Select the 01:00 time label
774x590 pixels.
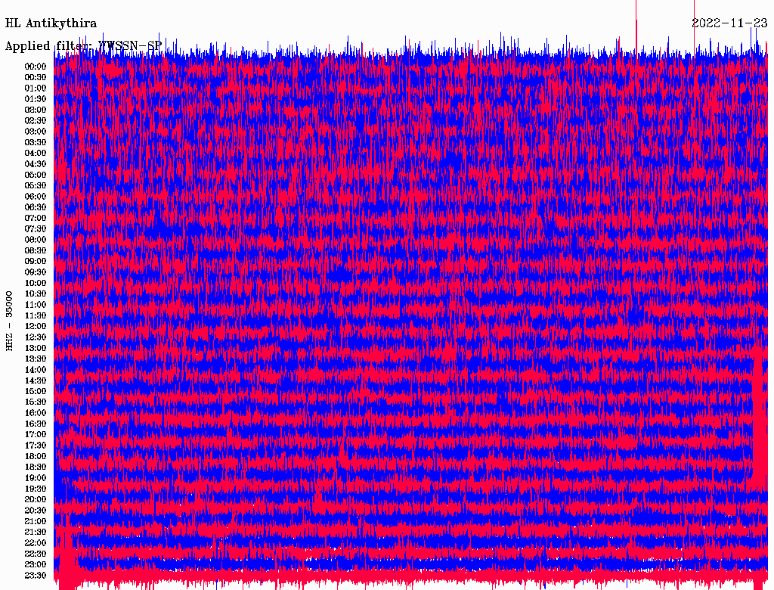36,88
